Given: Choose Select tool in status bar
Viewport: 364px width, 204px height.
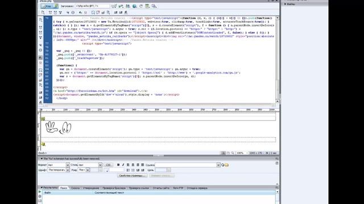Looking at the screenshot, I should coord(223,153).
